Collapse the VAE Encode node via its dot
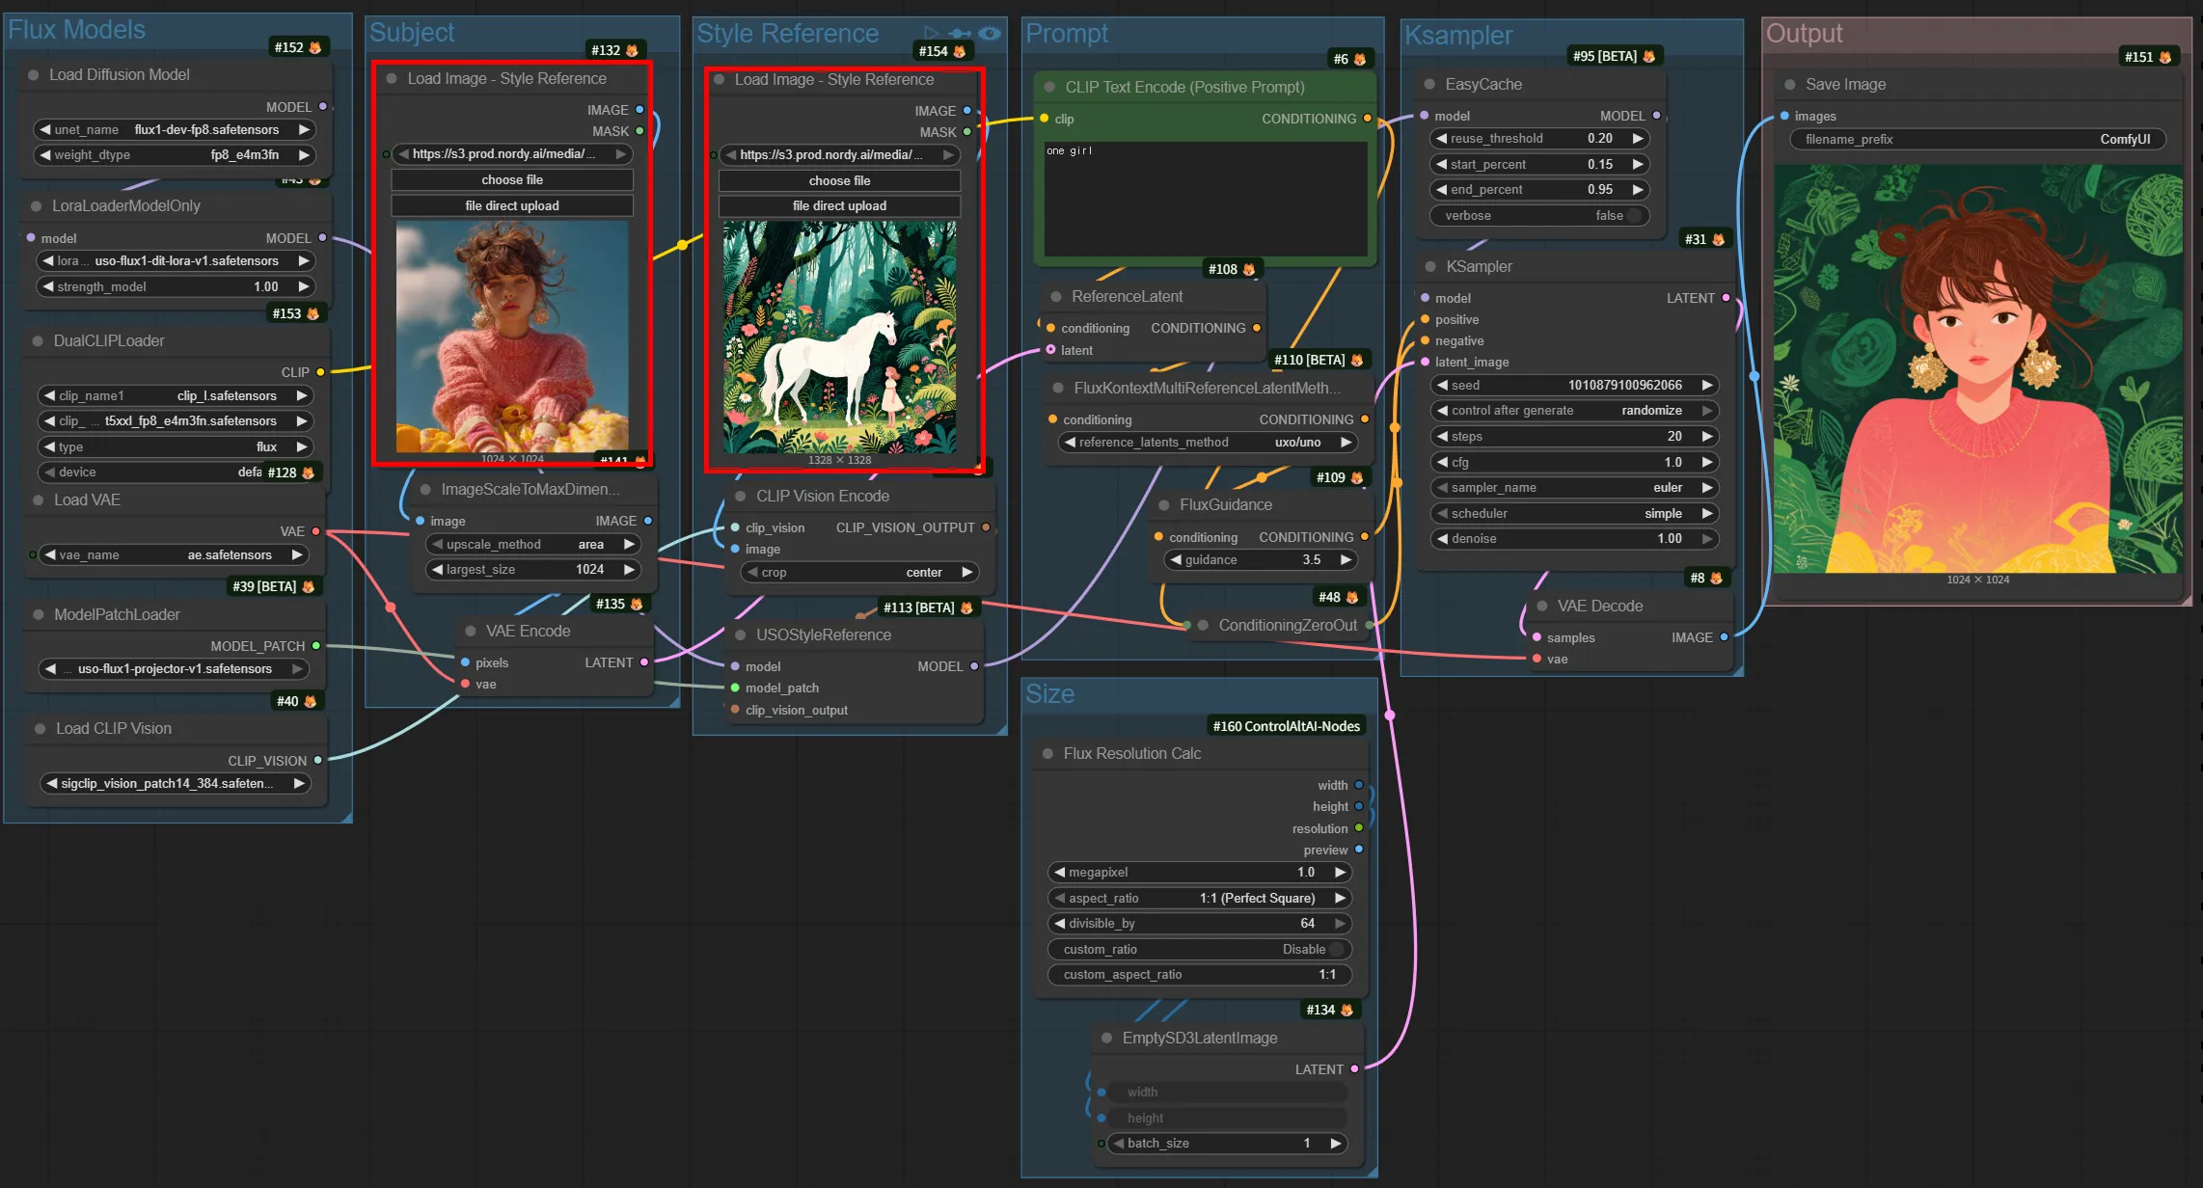The image size is (2203, 1188). 471,632
